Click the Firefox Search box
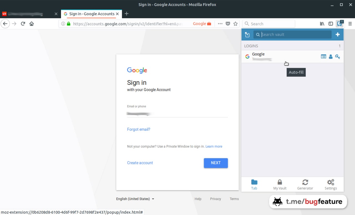The width and height of the screenshot is (355, 215). [x=269, y=24]
